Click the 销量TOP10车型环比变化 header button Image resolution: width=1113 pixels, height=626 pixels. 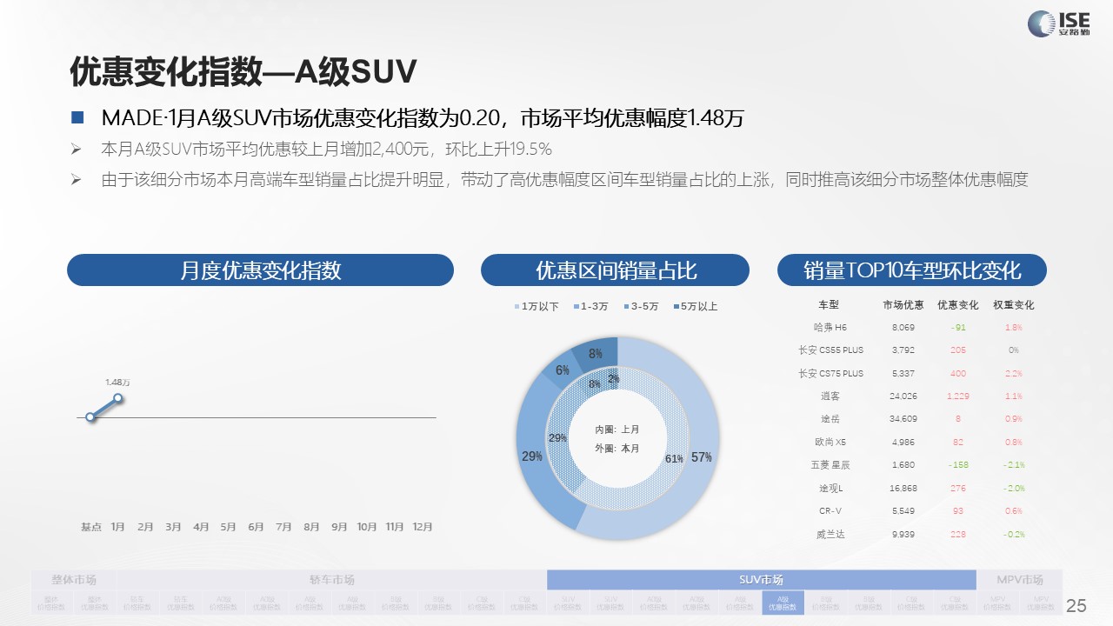point(911,270)
